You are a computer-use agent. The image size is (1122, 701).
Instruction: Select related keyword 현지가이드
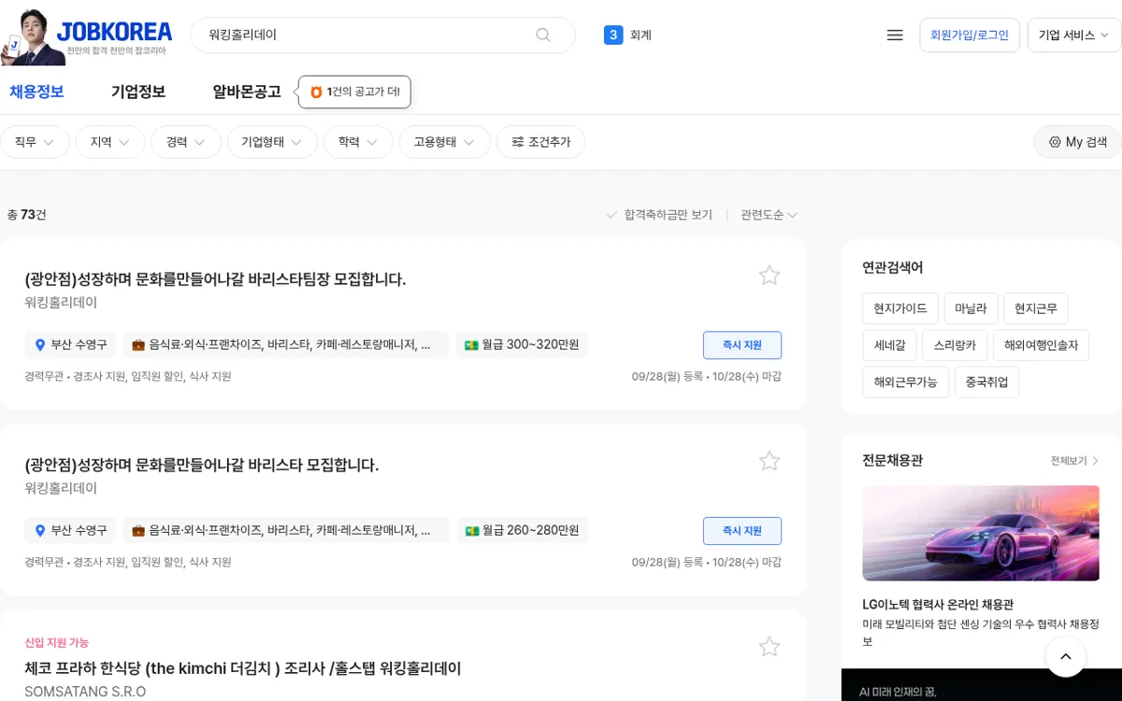[900, 308]
